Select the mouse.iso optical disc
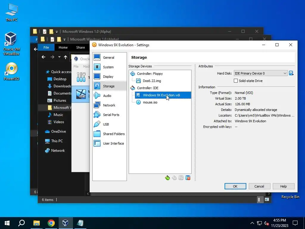This screenshot has height=229, width=305. pos(150,102)
